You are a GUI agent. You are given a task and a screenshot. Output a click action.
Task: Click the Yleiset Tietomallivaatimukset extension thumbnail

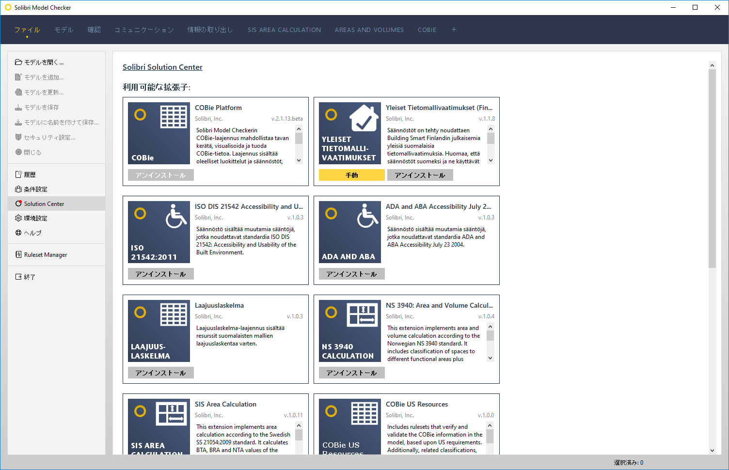[x=350, y=133]
